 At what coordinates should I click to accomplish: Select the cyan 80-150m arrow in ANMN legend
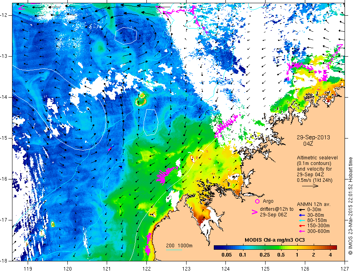302,220
